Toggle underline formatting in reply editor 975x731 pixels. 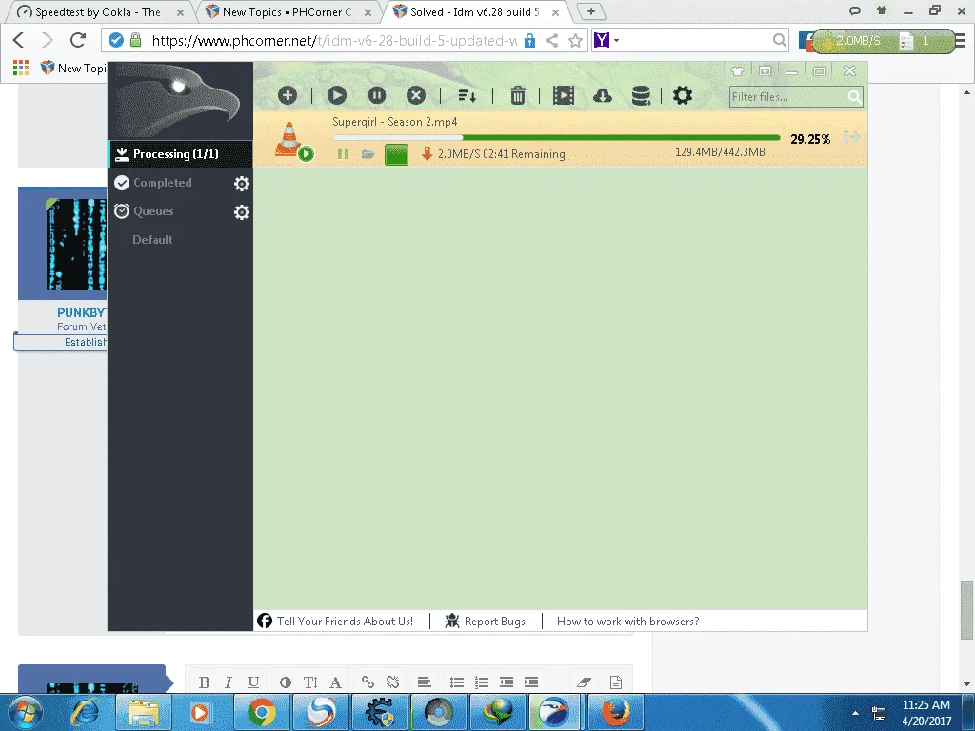pos(253,682)
